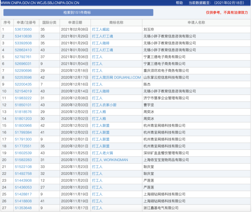
Task: Open trademark 打工人咖啡 in row 3
Action: (x=101, y=43)
